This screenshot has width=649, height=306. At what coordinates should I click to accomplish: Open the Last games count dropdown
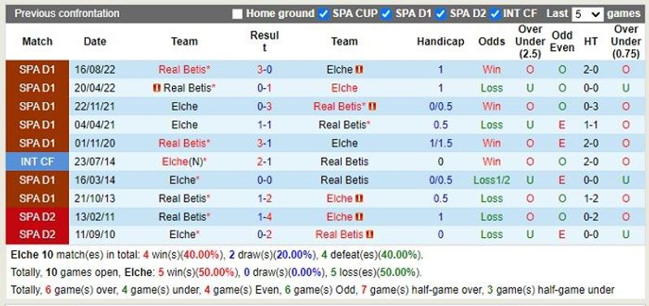587,15
